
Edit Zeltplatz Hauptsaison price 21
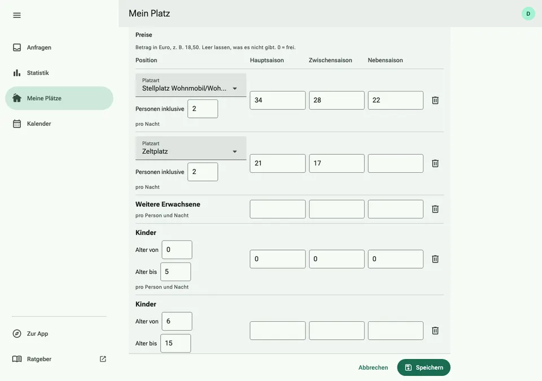tap(278, 163)
